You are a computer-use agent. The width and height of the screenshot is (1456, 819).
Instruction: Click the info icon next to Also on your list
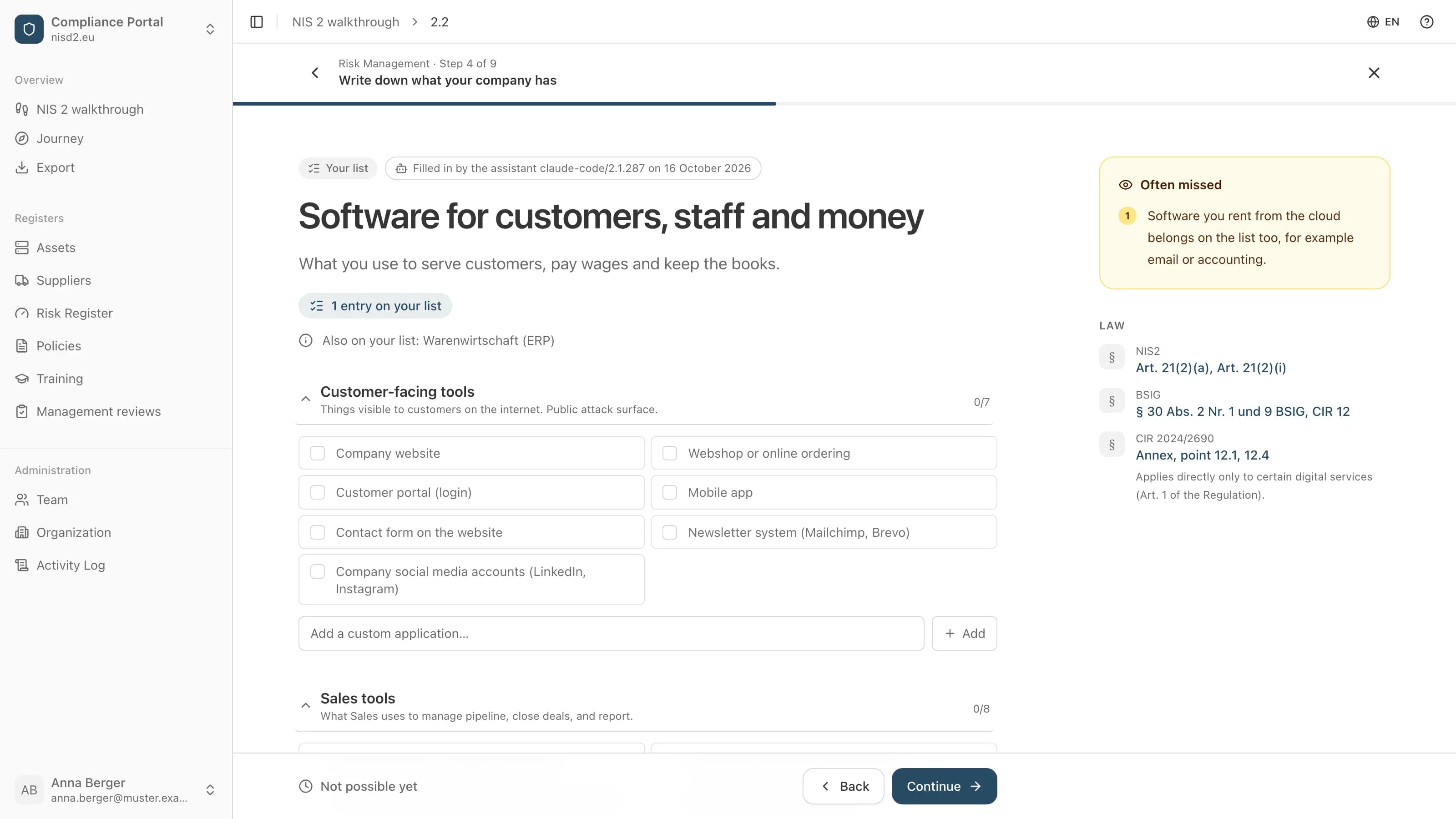click(x=306, y=340)
